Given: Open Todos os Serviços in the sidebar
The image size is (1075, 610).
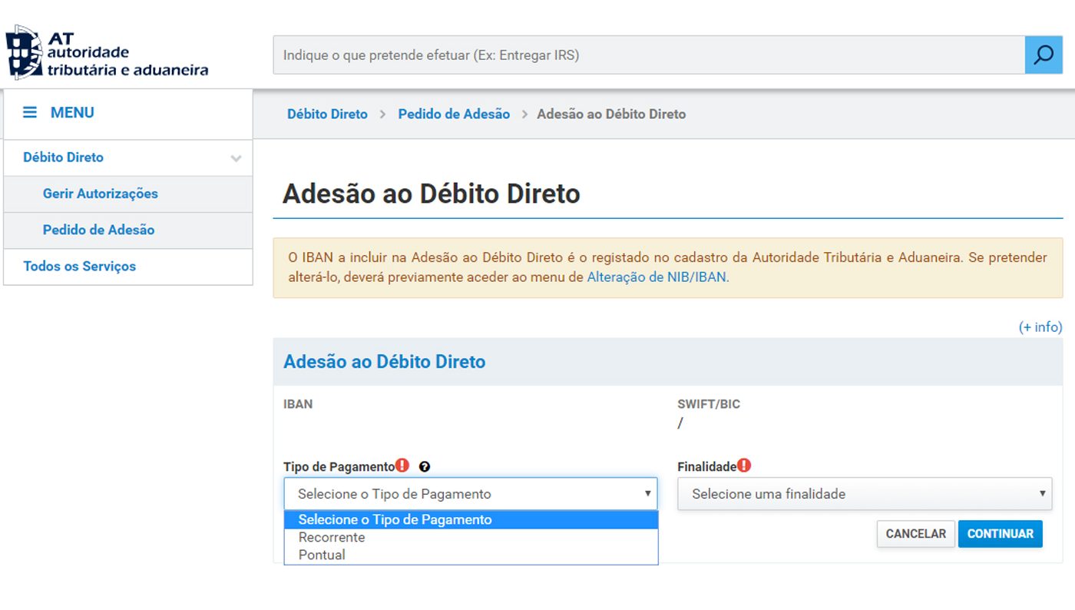Looking at the screenshot, I should (x=79, y=267).
